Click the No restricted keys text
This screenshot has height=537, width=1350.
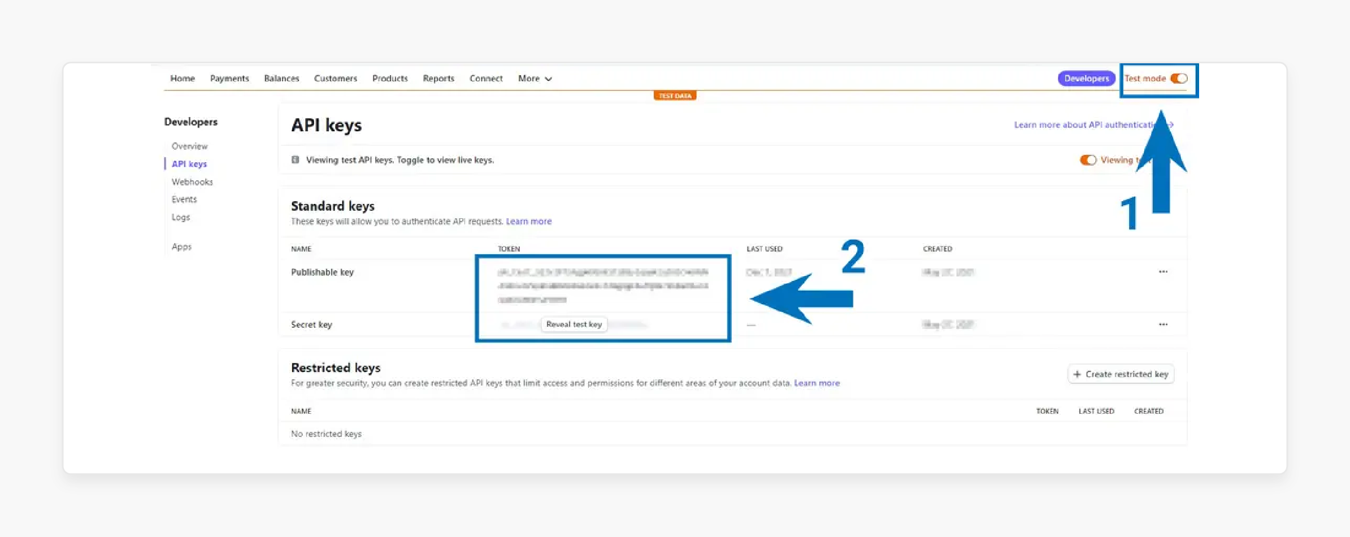tap(326, 434)
